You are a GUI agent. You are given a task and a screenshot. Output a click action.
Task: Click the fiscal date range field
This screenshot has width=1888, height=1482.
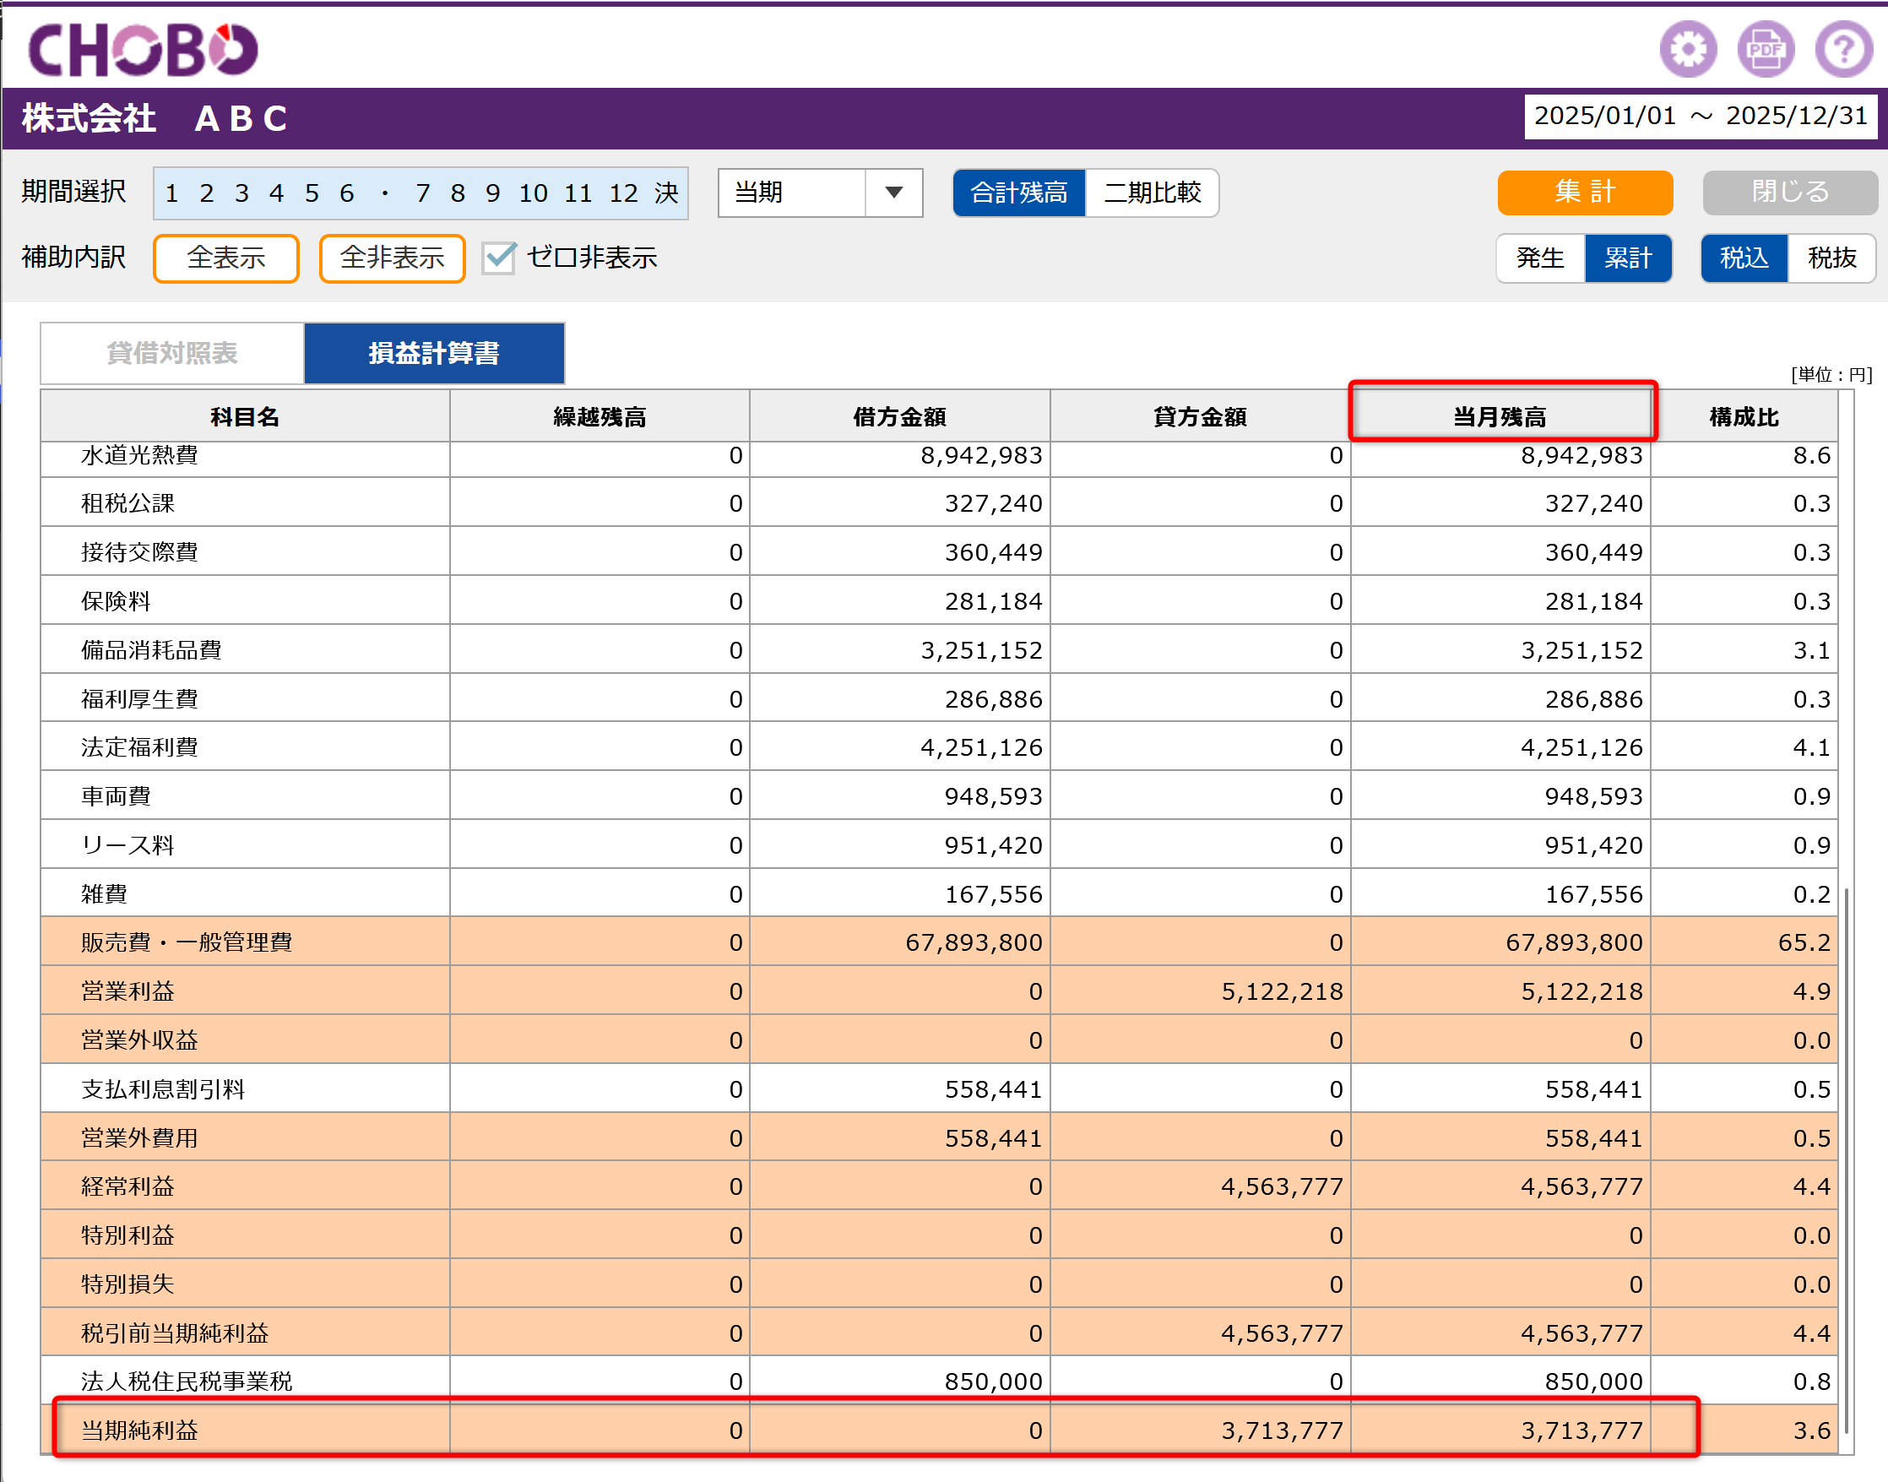point(1701,117)
